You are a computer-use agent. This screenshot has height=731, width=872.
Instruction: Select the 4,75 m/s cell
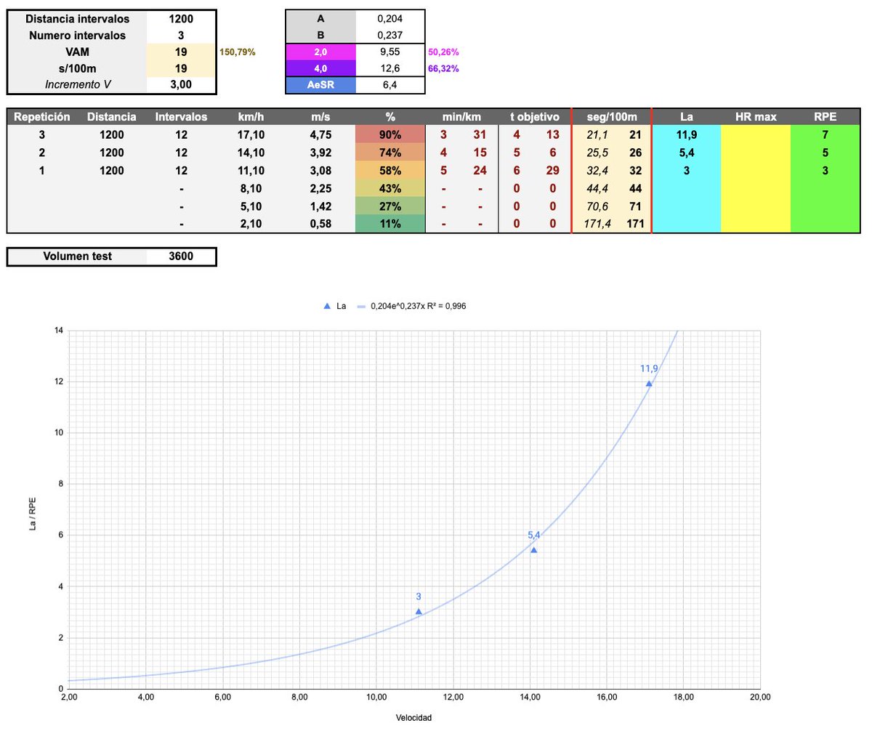[320, 134]
